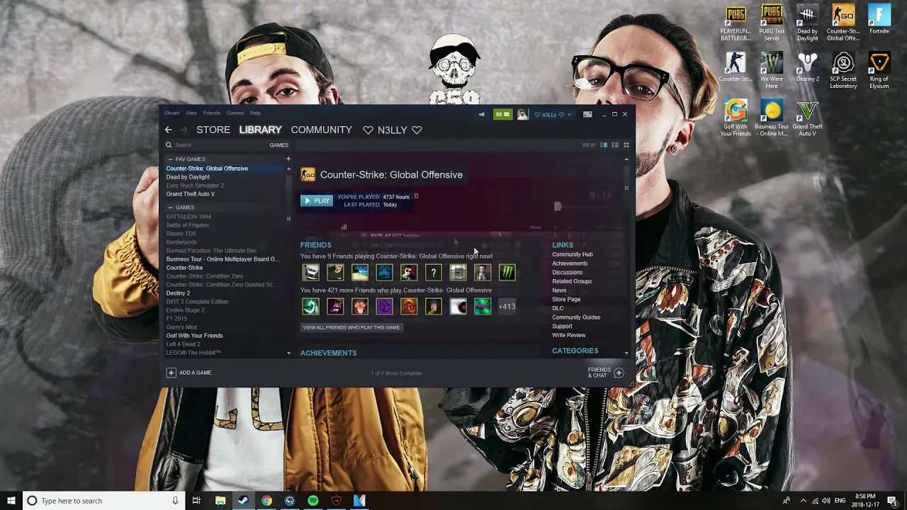Switch to the COMMUNITY tab
Viewport: 907px width, 510px height.
321,130
